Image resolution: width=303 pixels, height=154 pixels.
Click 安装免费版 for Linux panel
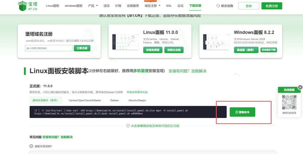coord(153,50)
